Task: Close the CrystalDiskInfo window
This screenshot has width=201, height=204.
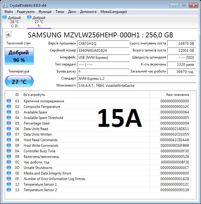Action: coord(193,6)
